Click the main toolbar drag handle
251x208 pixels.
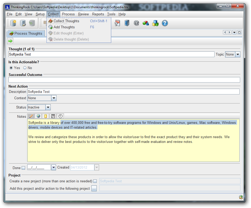pyautogui.click(x=7, y=23)
